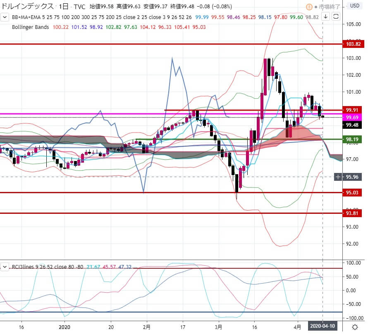Image resolution: width=368 pixels, height=336 pixels.
Task: Click the 105.00 price axis label
Action: (354, 24)
